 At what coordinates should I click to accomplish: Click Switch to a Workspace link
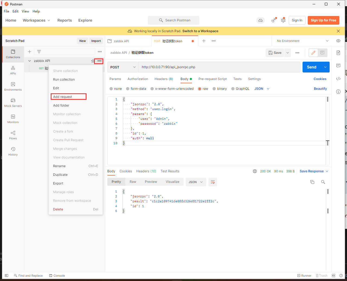tap(200, 31)
